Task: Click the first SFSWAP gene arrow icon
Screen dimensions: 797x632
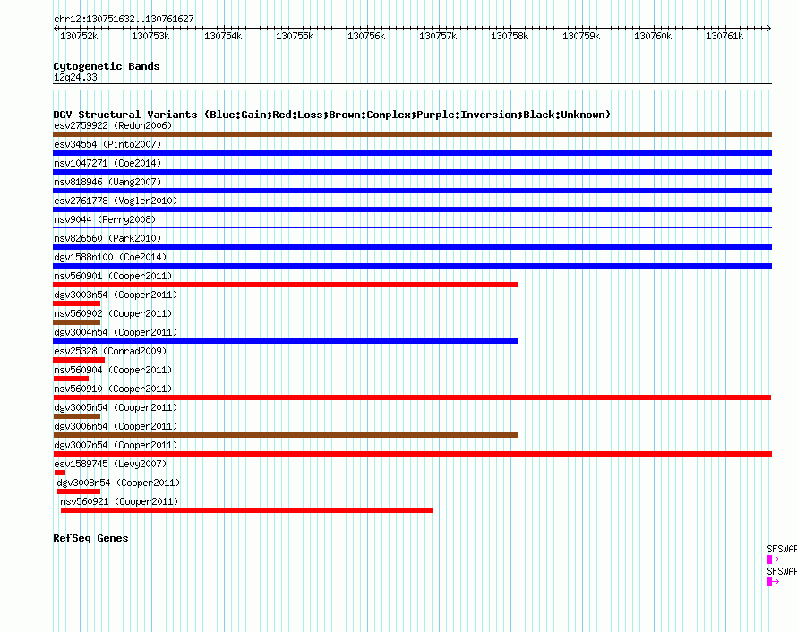Action: [x=773, y=559]
